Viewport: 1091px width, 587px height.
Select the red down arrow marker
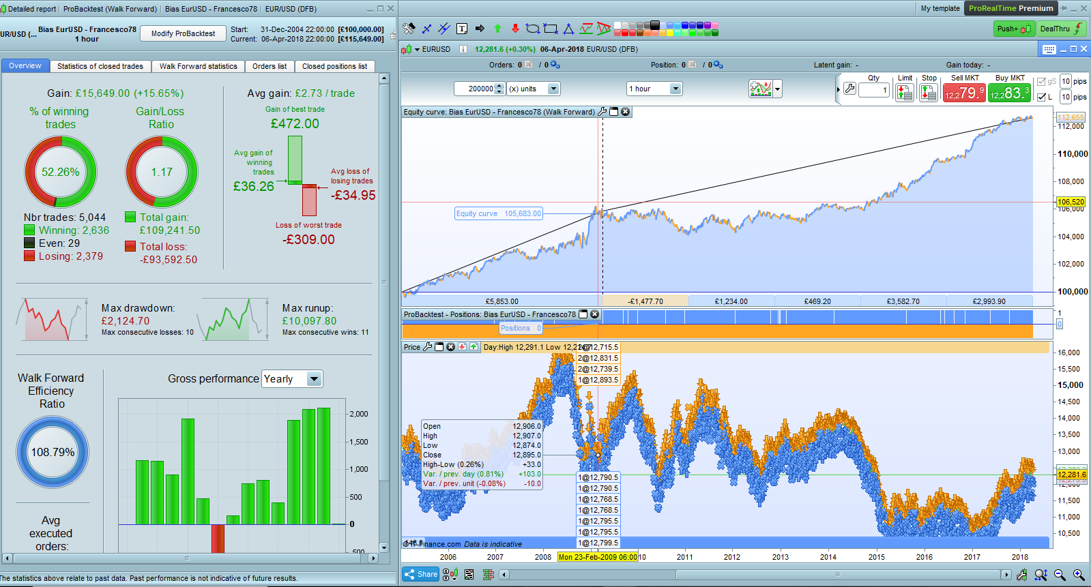515,29
